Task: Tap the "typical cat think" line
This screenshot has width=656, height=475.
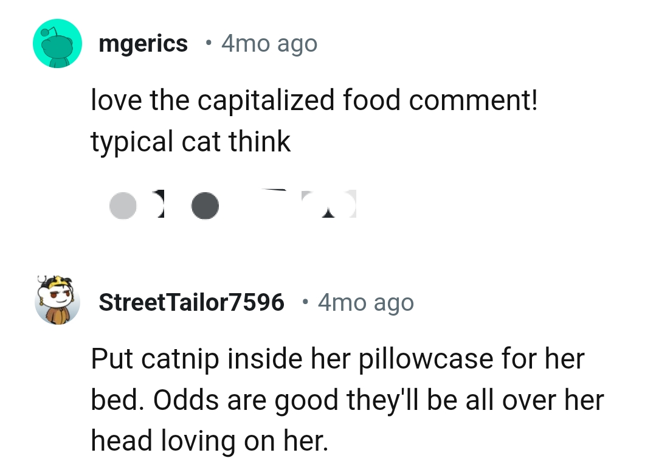Action: tap(191, 142)
